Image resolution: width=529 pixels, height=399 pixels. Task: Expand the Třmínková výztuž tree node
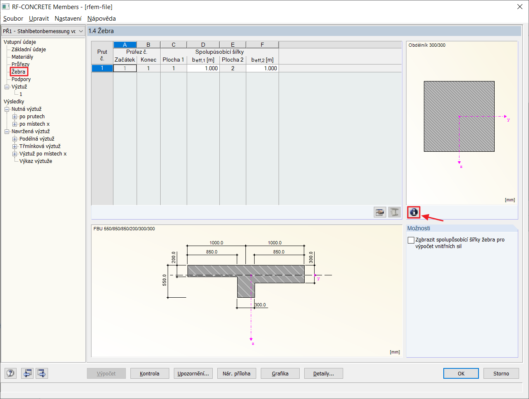(x=14, y=146)
